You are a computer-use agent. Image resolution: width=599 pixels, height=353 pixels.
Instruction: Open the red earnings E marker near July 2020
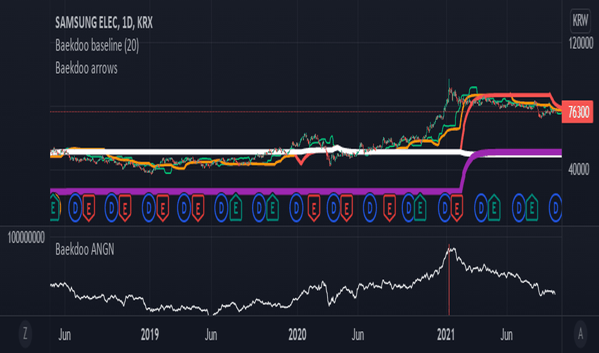pos(389,208)
